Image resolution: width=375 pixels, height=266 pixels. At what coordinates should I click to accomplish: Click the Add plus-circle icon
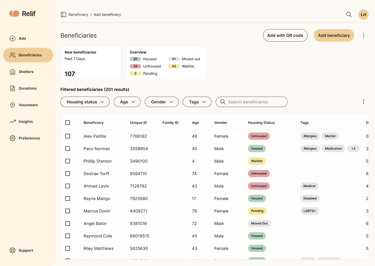pos(12,38)
